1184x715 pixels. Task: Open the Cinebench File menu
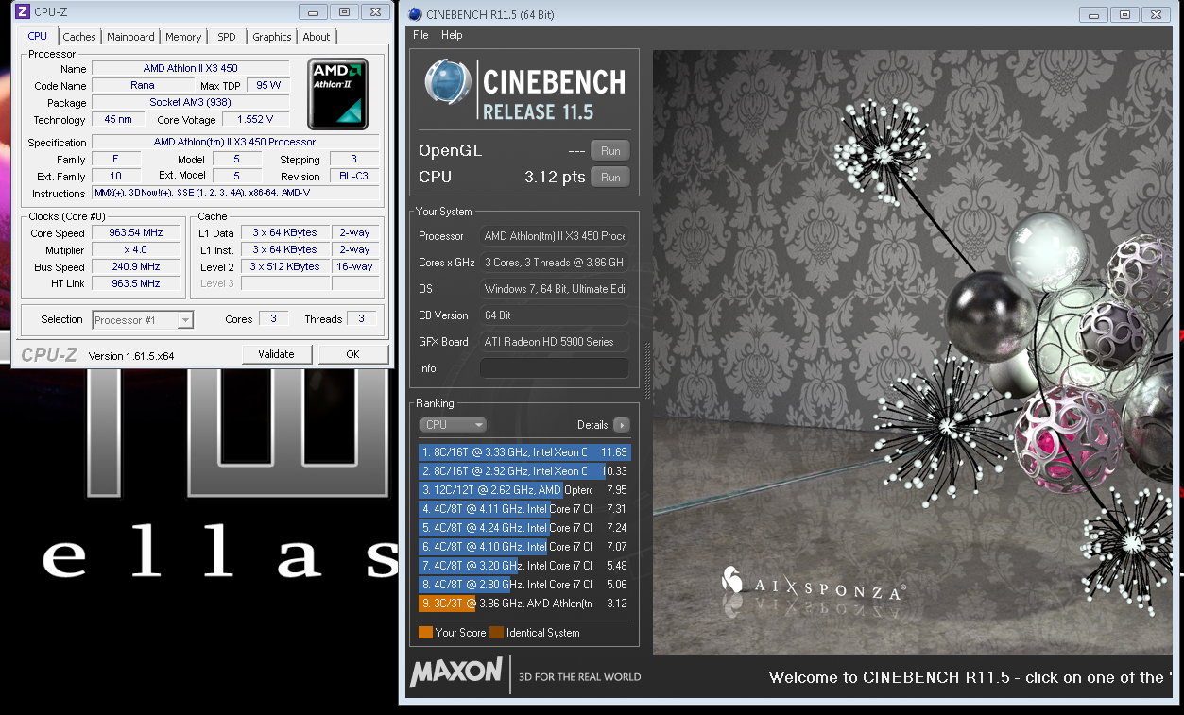(421, 35)
